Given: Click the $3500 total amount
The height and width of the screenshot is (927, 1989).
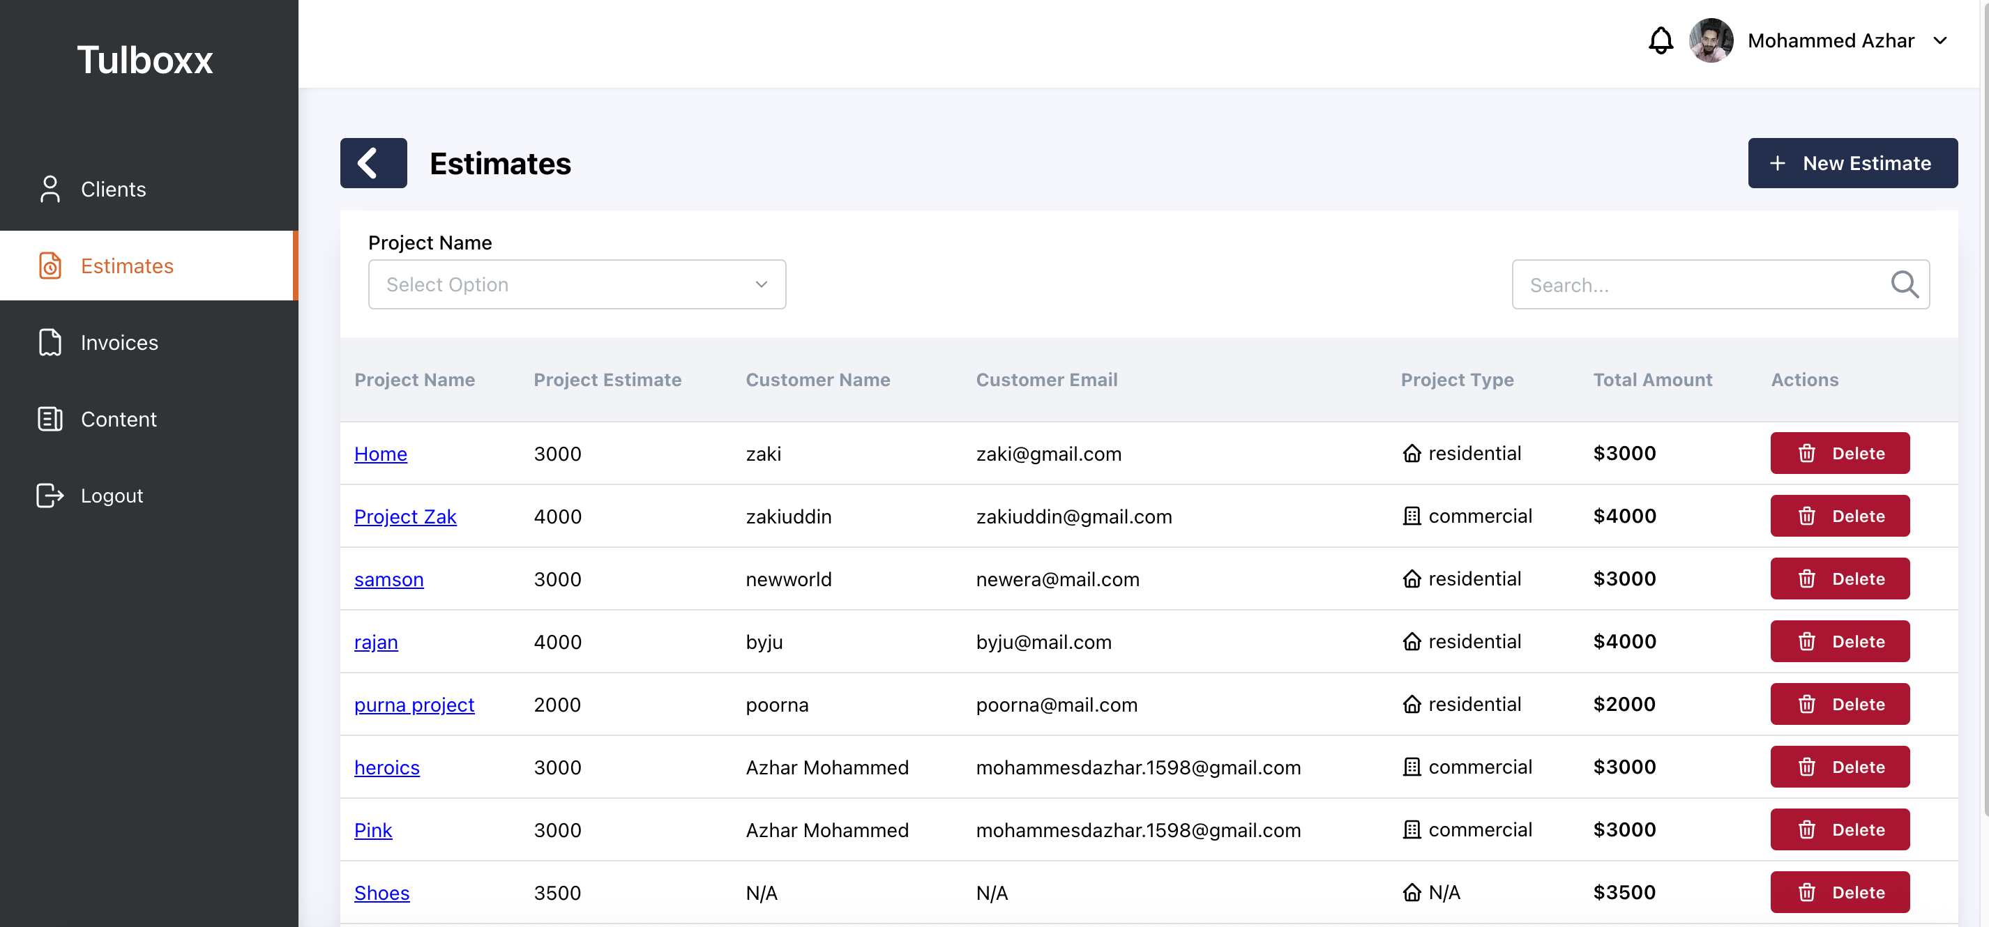Looking at the screenshot, I should pos(1624,892).
